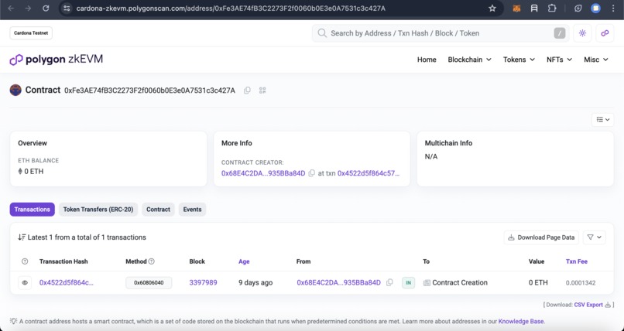
Task: Click the circular extension icon beside profile
Action: click(578, 8)
